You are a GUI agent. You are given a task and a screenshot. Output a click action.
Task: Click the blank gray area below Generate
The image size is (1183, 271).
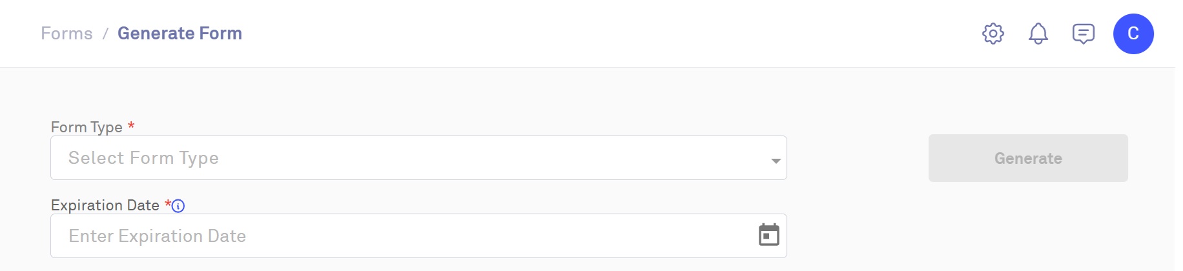[x=1028, y=226]
